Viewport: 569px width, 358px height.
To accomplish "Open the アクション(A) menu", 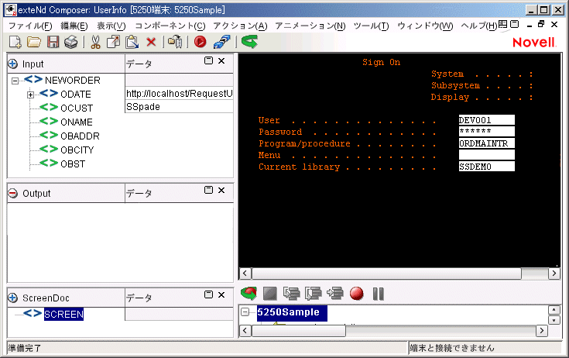I will (240, 26).
